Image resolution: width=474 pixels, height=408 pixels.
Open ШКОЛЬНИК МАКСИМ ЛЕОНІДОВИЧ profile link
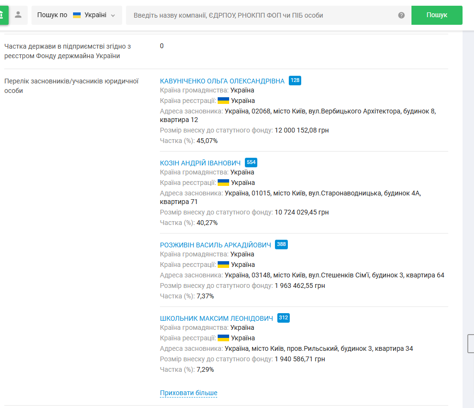pos(216,318)
